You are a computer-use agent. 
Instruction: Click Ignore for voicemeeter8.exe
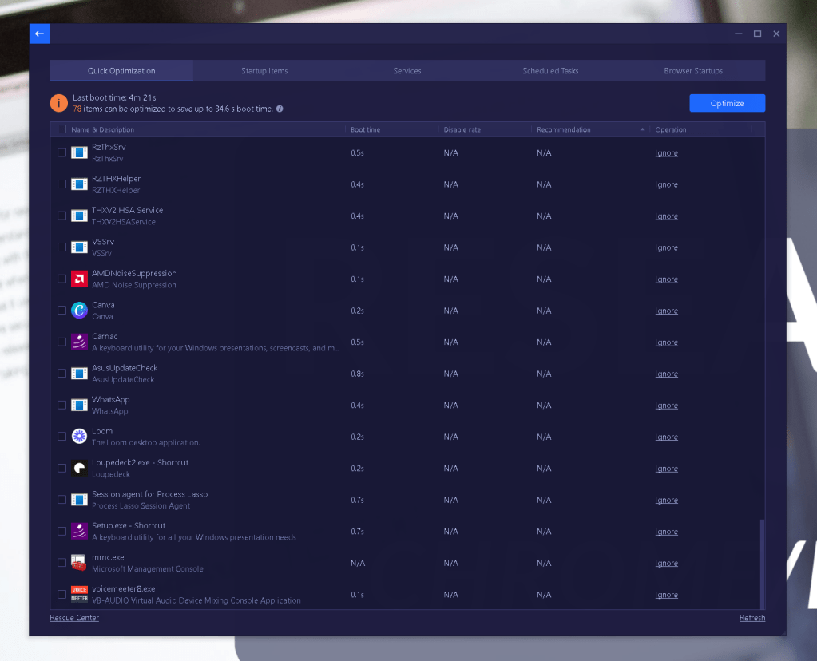[x=666, y=595]
